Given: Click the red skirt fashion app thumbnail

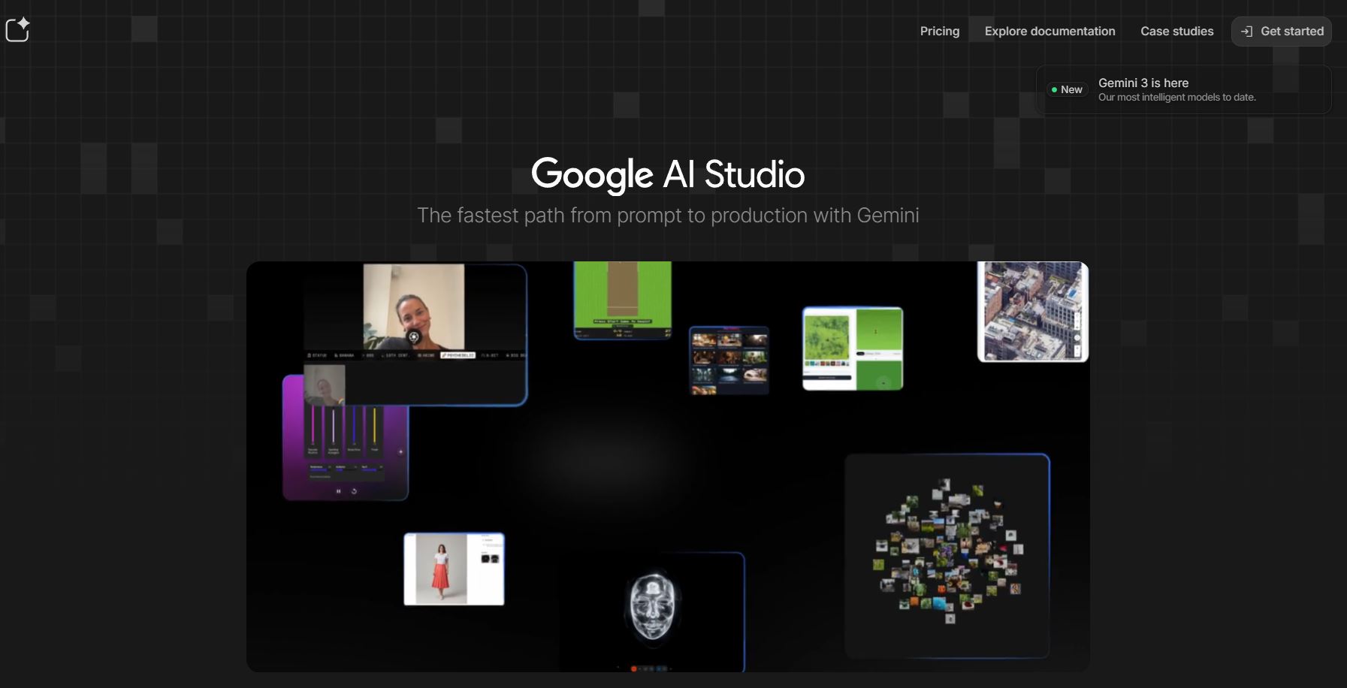Looking at the screenshot, I should click(454, 569).
